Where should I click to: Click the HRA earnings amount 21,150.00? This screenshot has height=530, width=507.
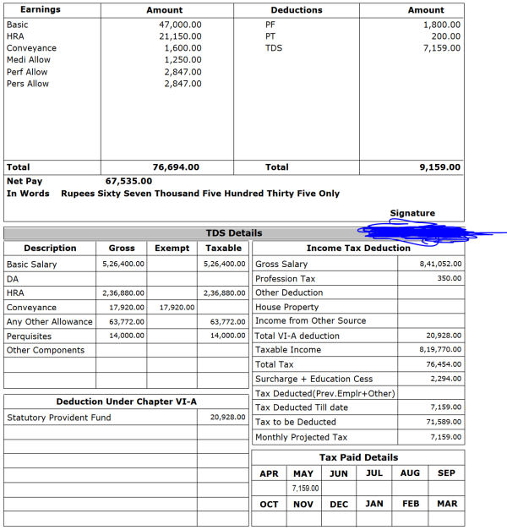click(x=181, y=37)
